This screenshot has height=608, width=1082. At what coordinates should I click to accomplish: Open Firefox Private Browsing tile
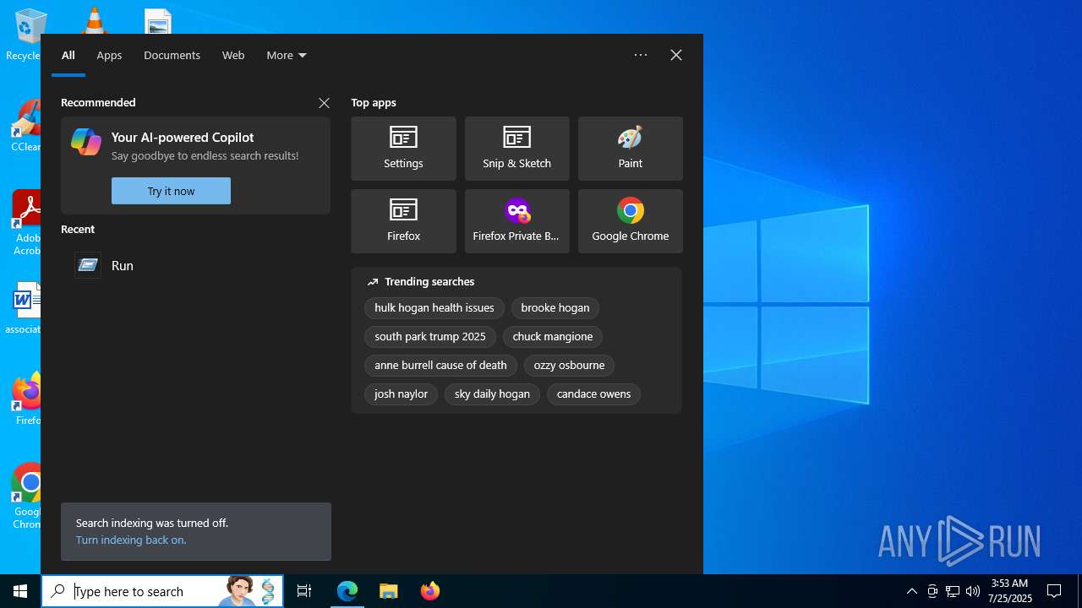tap(516, 221)
